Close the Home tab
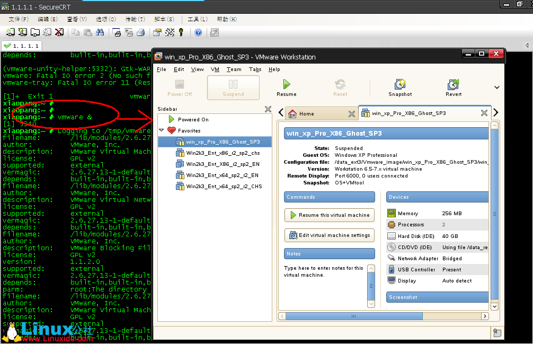Screen dimensions: 533x344 point(351,114)
